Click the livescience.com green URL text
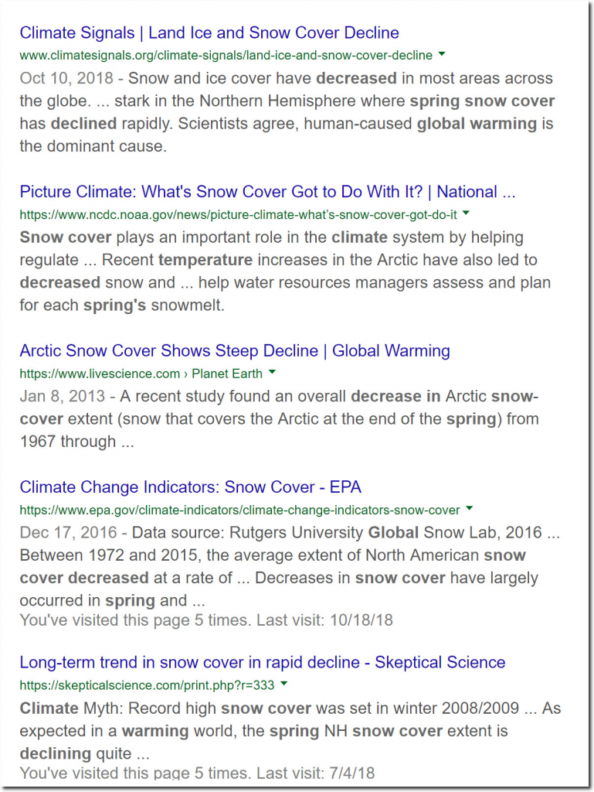The width and height of the screenshot is (594, 792). 100,374
